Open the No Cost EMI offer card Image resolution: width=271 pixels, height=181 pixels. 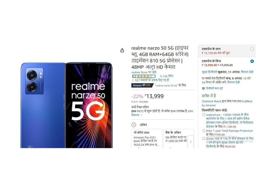click(147, 139)
